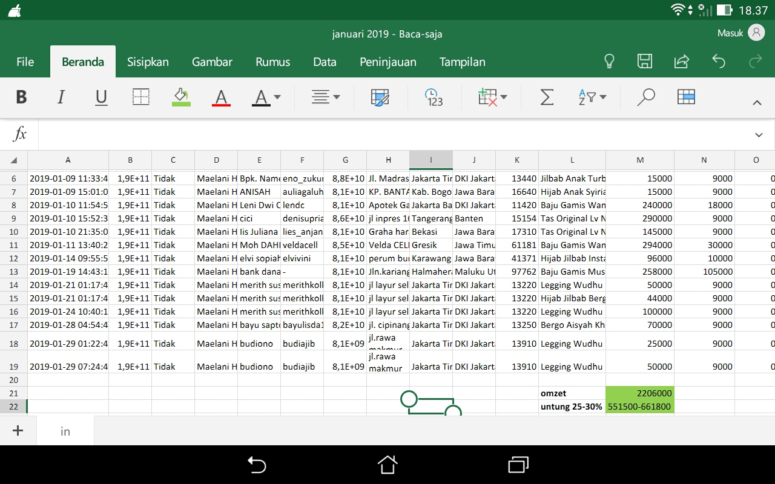This screenshot has width=775, height=484.
Task: Click the share icon
Action: click(x=681, y=61)
